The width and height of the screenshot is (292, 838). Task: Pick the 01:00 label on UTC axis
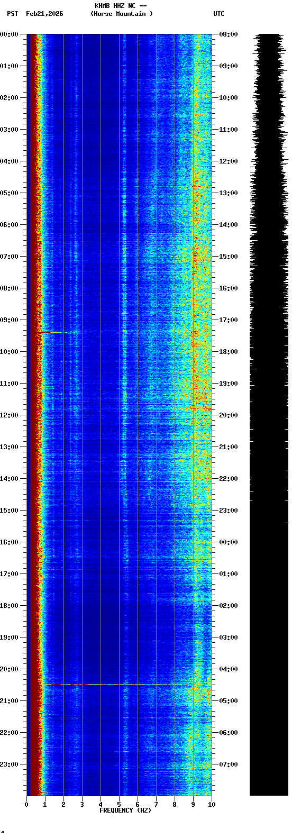coord(229,574)
